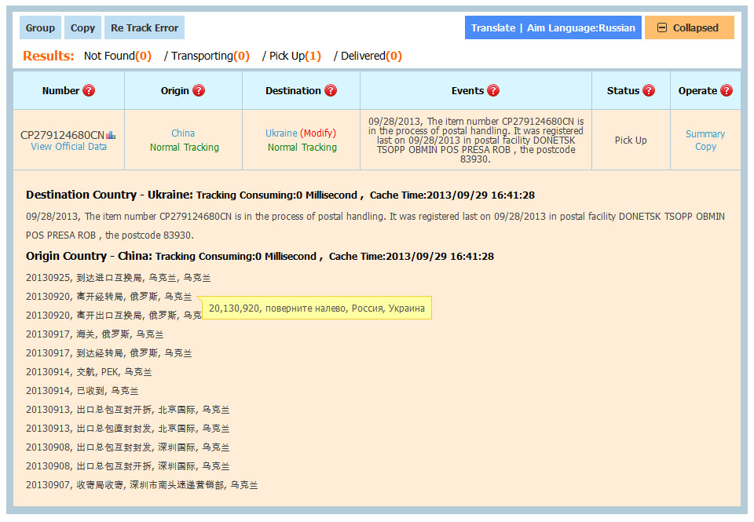Click the Ukraine destination link
The image size is (754, 522).
tap(281, 133)
